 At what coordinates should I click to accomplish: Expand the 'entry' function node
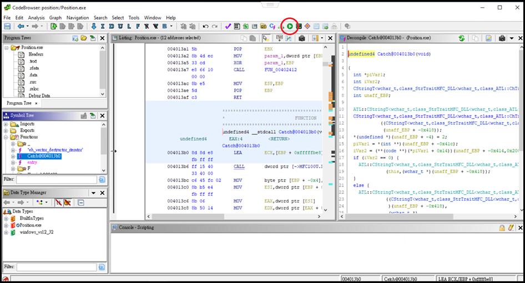pos(13,163)
